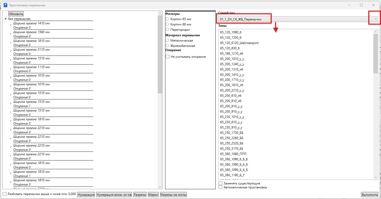Click the Обновить button
This screenshot has height=199, width=381.
[x=16, y=14]
